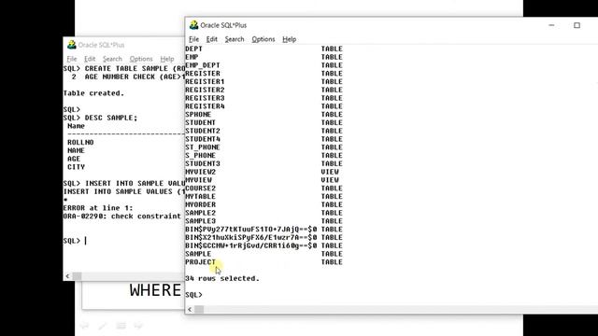598x336 pixels.
Task: Open File menu in background SQL*Plus window
Action: (x=72, y=59)
